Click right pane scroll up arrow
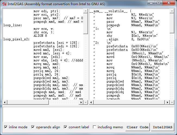The width and height of the screenshot is (177, 135). pos(172,11)
